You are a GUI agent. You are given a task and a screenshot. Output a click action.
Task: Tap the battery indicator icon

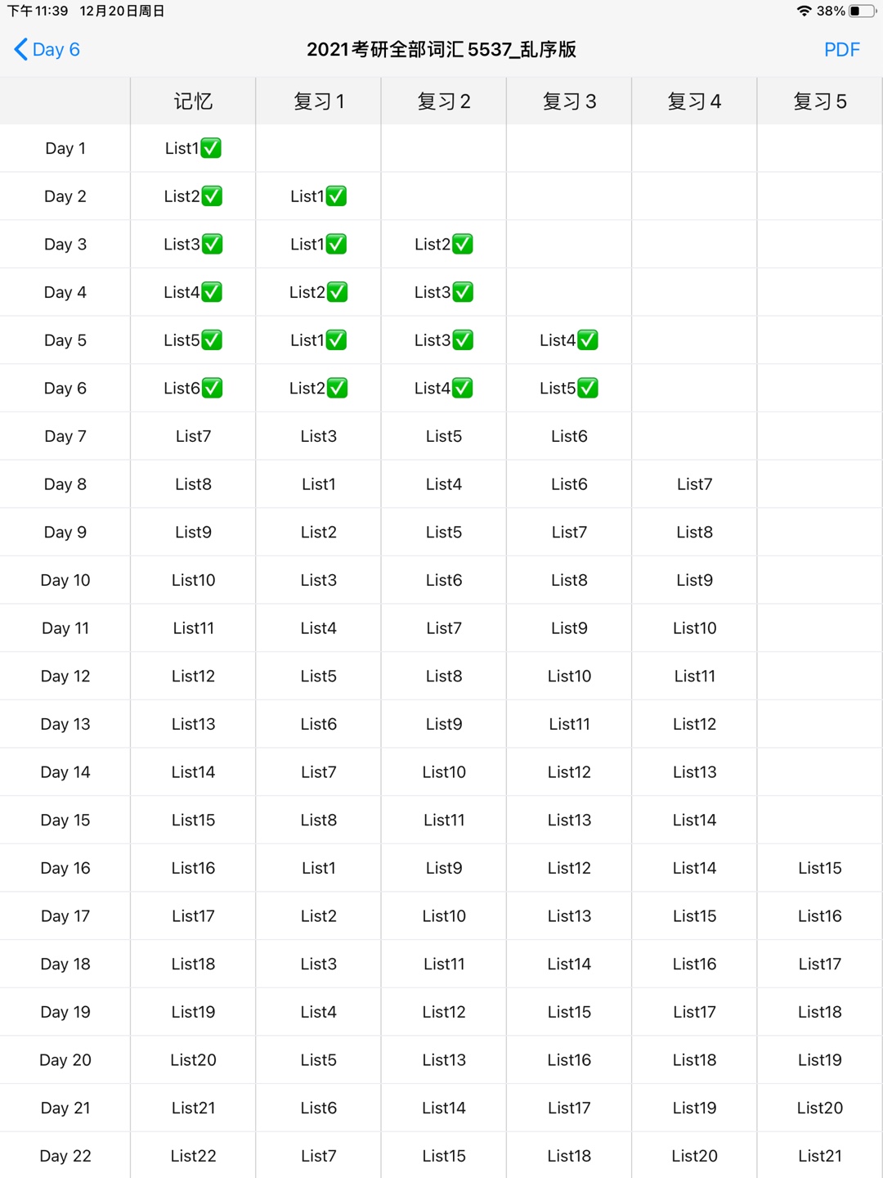pos(862,11)
